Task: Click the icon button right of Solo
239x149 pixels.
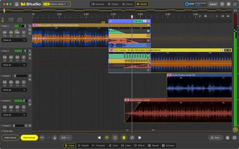Action: (228, 138)
